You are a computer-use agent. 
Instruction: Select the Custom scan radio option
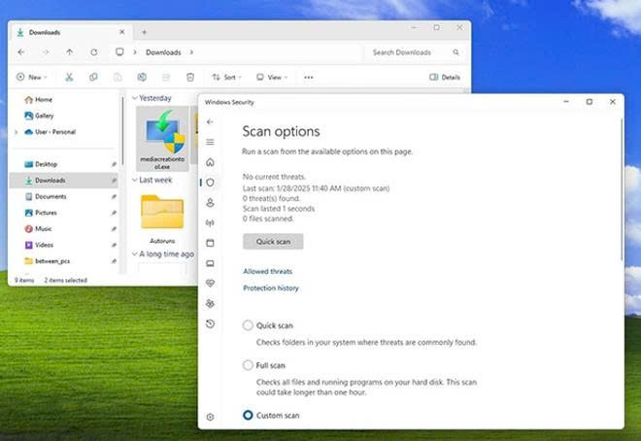248,415
